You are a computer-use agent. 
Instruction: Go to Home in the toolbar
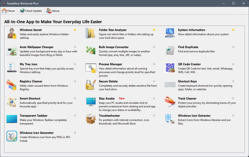tap(8, 11)
